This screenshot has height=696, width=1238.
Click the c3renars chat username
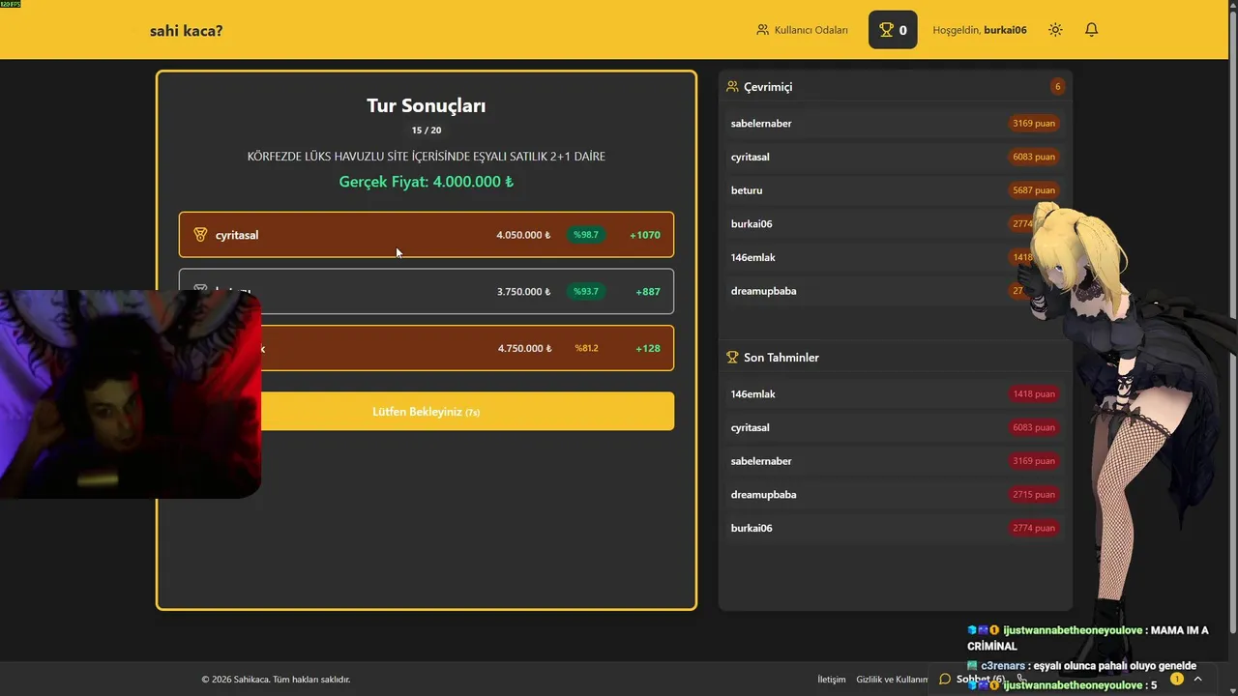pos(1004,665)
